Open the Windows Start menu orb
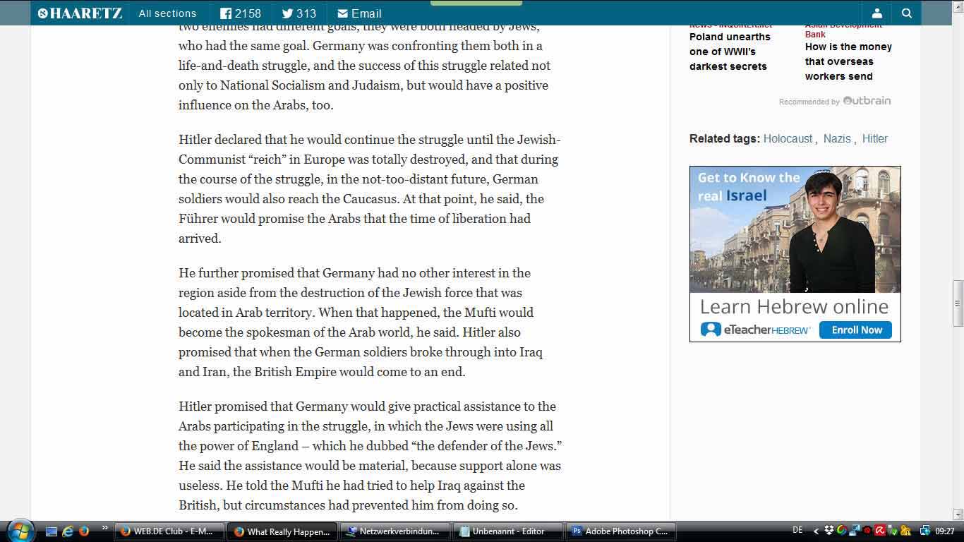 [x=20, y=530]
